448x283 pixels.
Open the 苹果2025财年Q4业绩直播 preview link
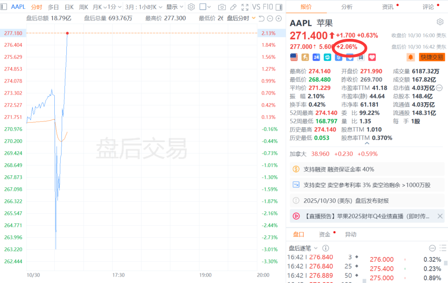click(x=366, y=216)
